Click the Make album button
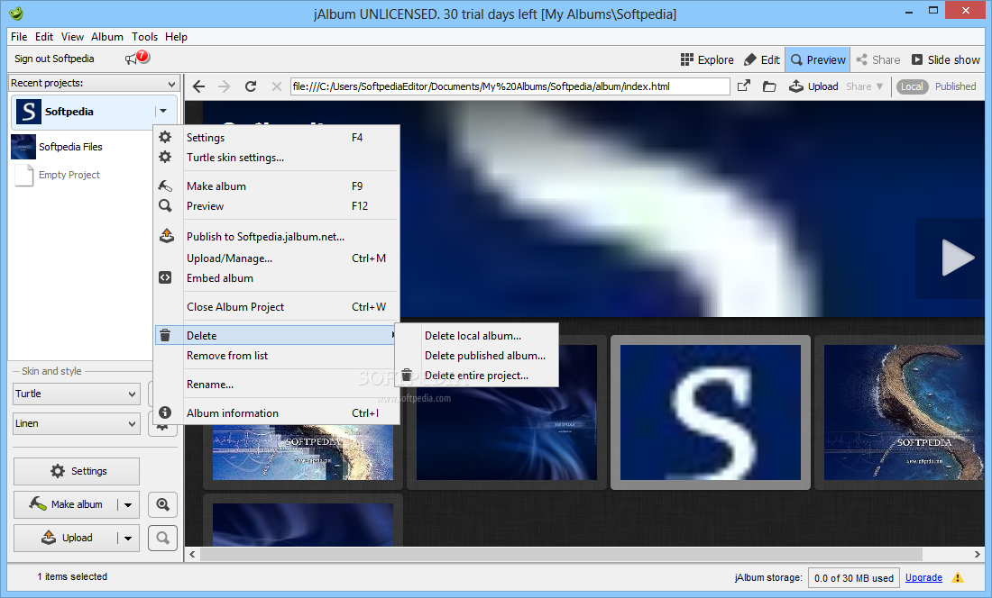 66,504
